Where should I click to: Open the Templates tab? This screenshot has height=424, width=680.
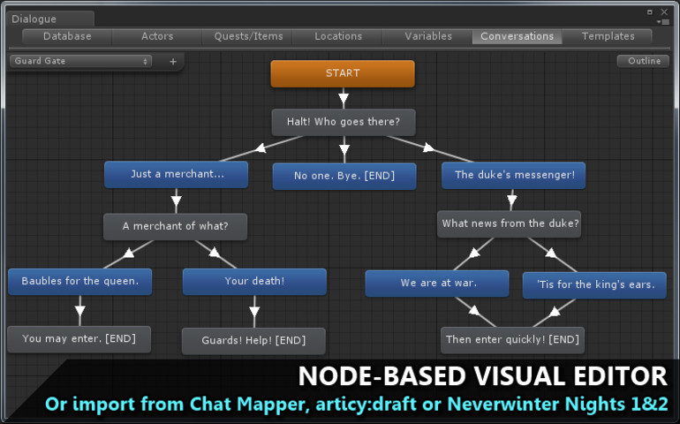(608, 36)
